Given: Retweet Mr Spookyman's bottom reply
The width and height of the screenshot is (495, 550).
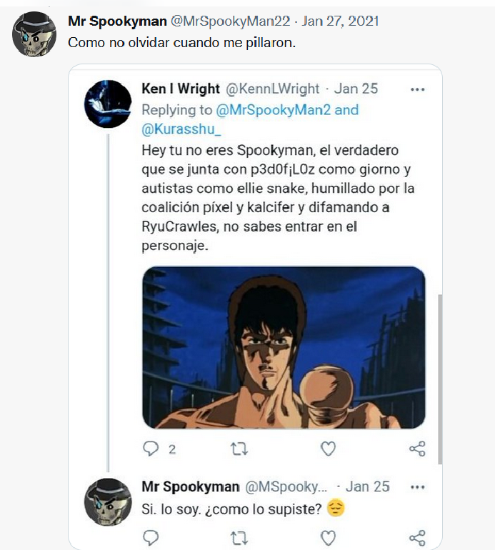Looking at the screenshot, I should point(239,538).
